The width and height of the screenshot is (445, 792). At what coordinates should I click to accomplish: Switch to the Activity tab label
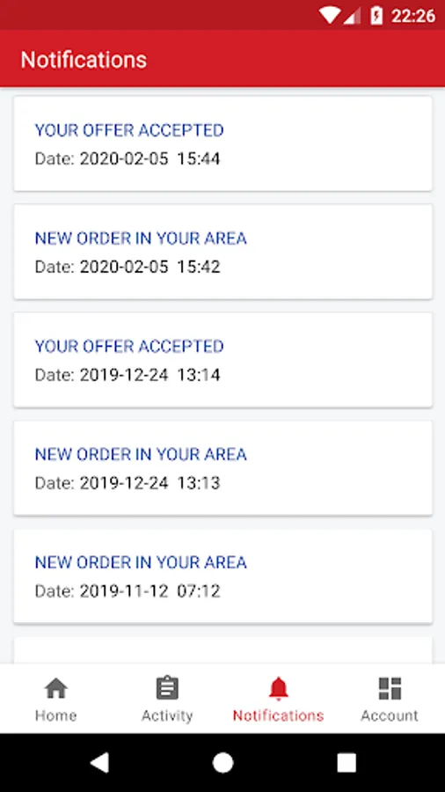point(167,715)
